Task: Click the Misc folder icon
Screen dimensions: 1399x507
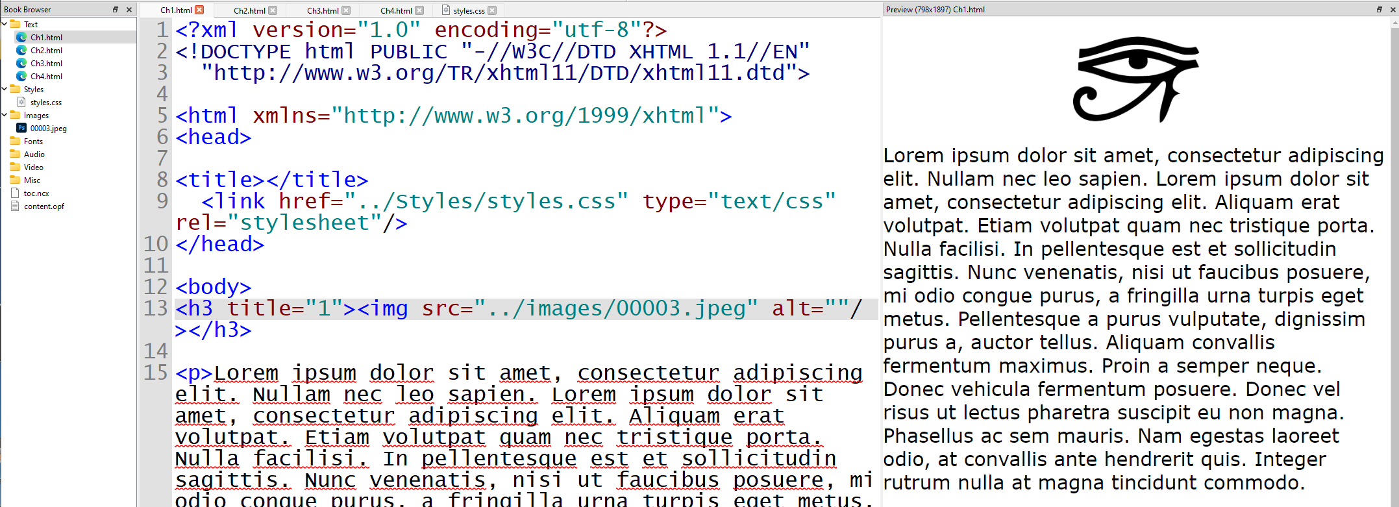Action: (15, 180)
